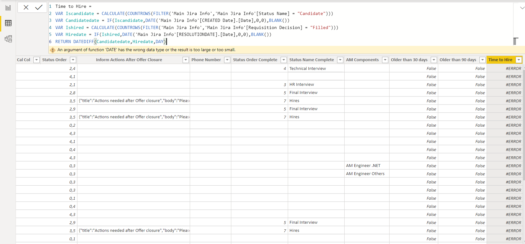Image resolution: width=525 pixels, height=244 pixels.
Task: Open the Phone Number column filter dropdown
Action: [x=227, y=60]
